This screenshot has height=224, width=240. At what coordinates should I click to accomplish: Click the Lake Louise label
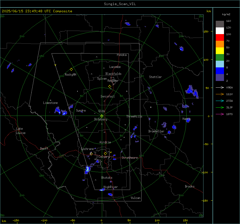coord(21,131)
